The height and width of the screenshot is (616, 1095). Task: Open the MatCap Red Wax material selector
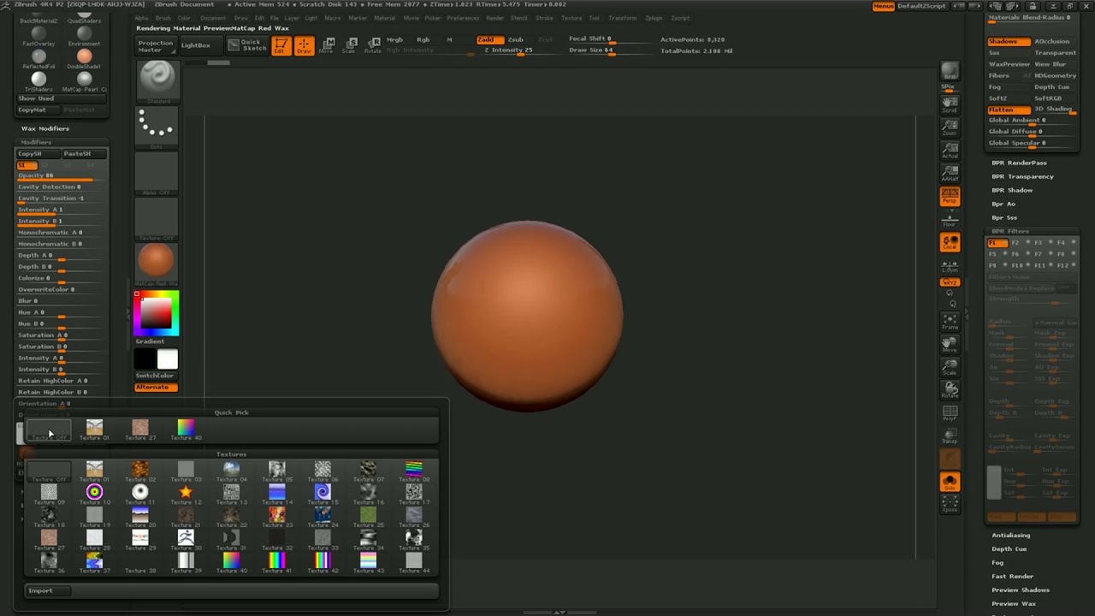(x=157, y=264)
